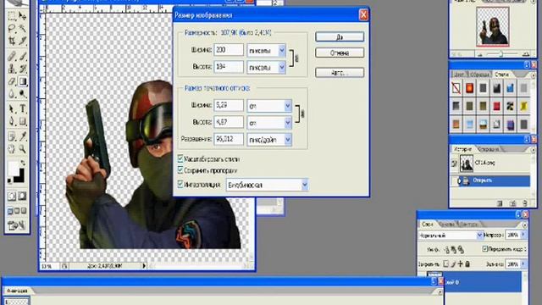This screenshot has height=305, width=542.
Task: Select the Path Selection tool
Action: (11, 108)
